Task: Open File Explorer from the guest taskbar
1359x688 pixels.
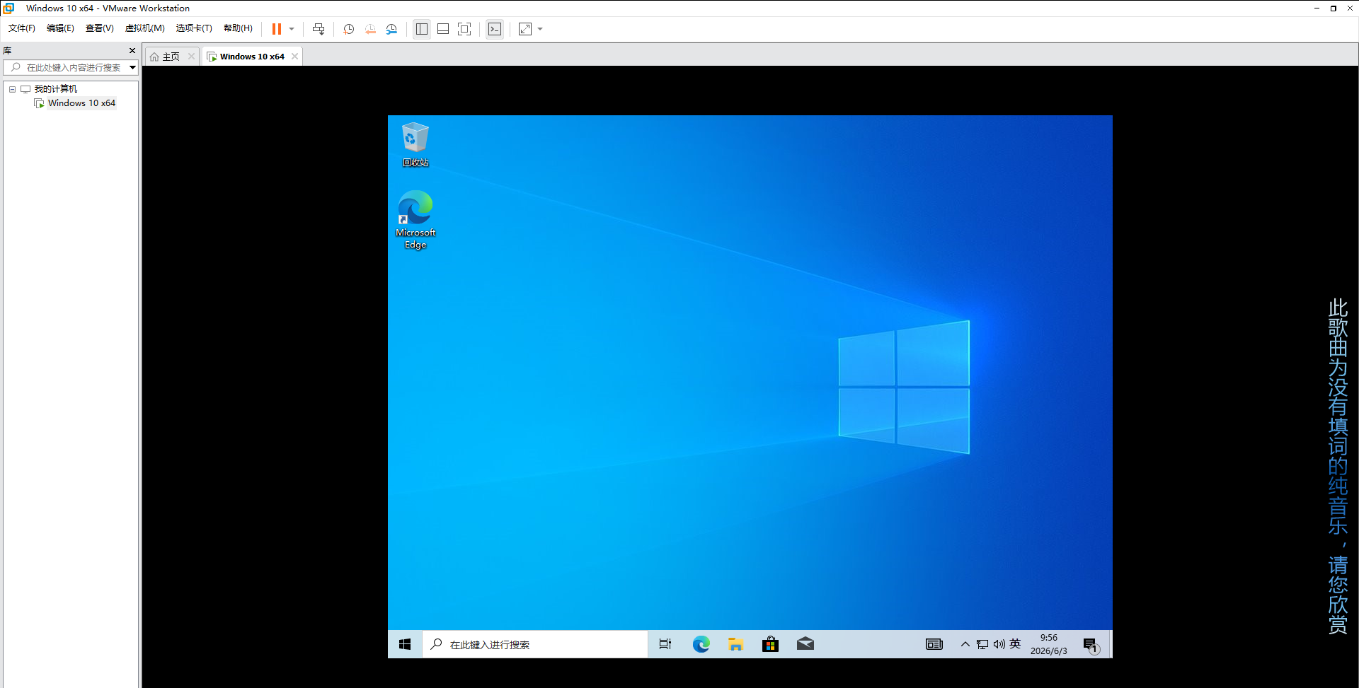Action: tap(735, 644)
